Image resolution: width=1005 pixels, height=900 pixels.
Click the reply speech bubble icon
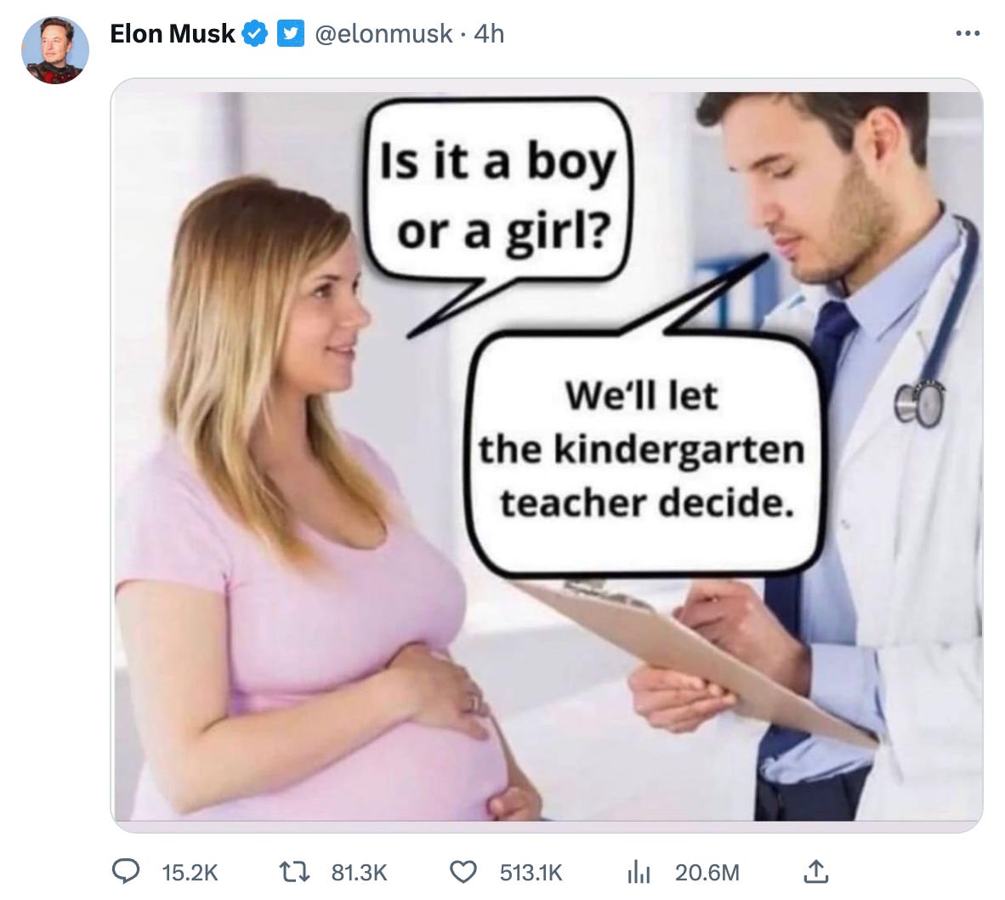[x=126, y=872]
